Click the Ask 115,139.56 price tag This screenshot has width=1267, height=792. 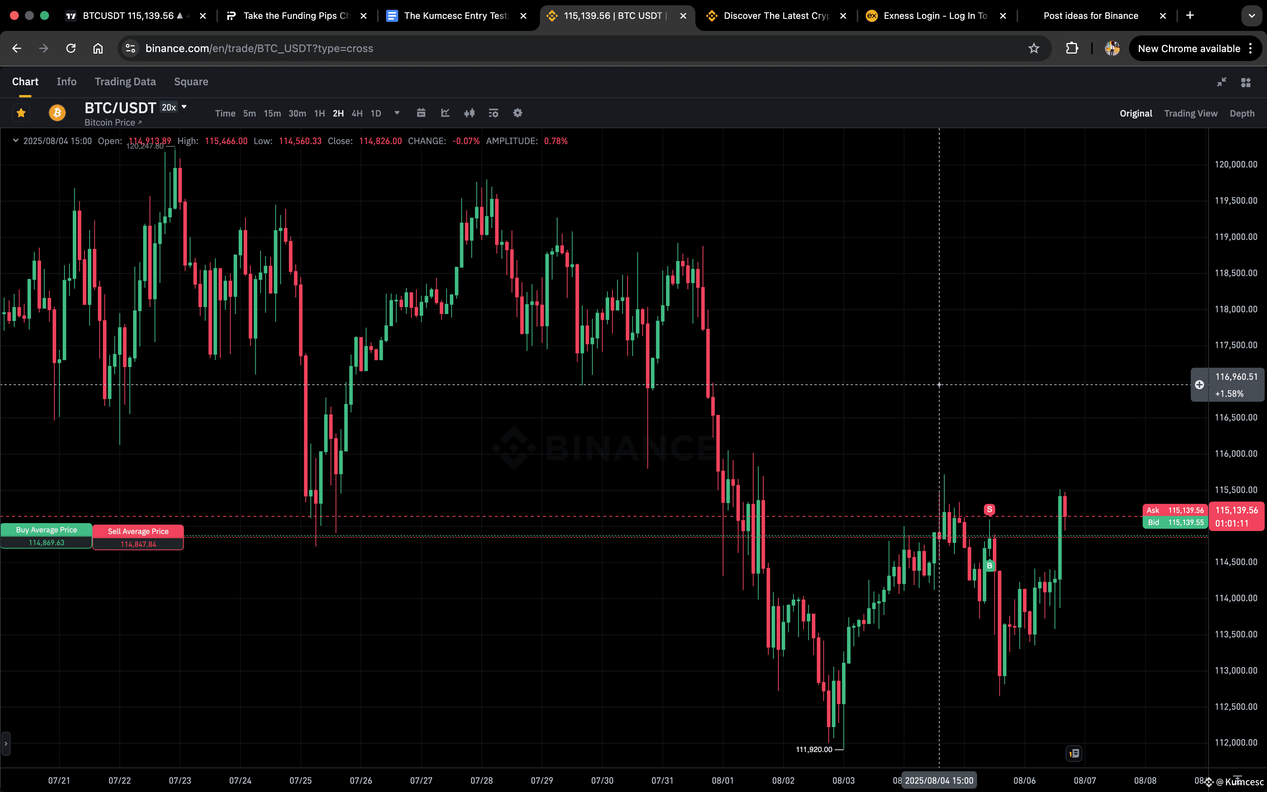pyautogui.click(x=1175, y=510)
